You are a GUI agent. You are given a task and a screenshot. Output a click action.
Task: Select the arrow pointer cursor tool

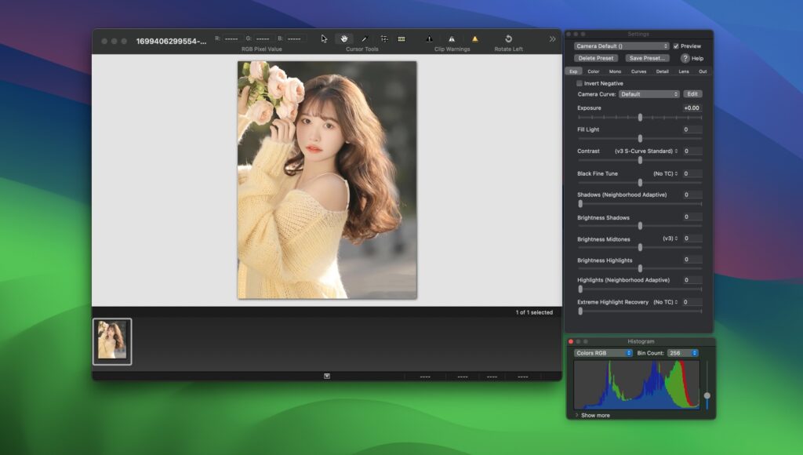coord(324,38)
